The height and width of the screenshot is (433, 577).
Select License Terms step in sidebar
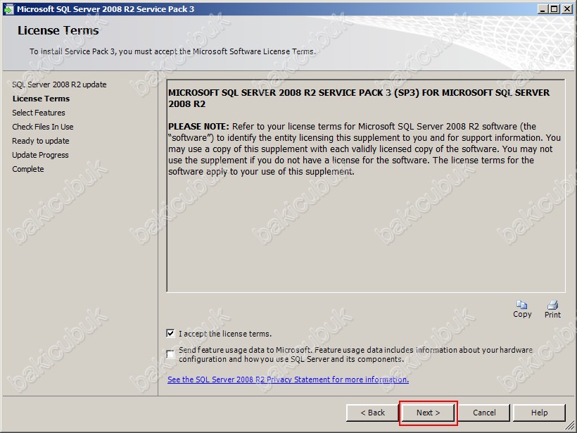pyautogui.click(x=41, y=99)
